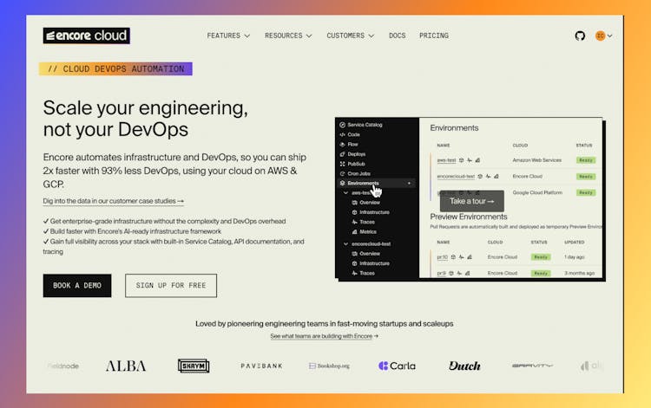The image size is (651, 408).
Task: Open PubSub in the dashboard sidebar
Action: 352,164
